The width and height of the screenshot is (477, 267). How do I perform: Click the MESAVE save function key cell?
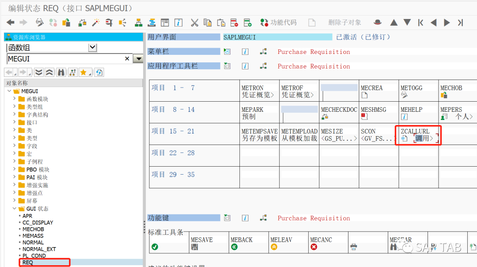[209, 243]
